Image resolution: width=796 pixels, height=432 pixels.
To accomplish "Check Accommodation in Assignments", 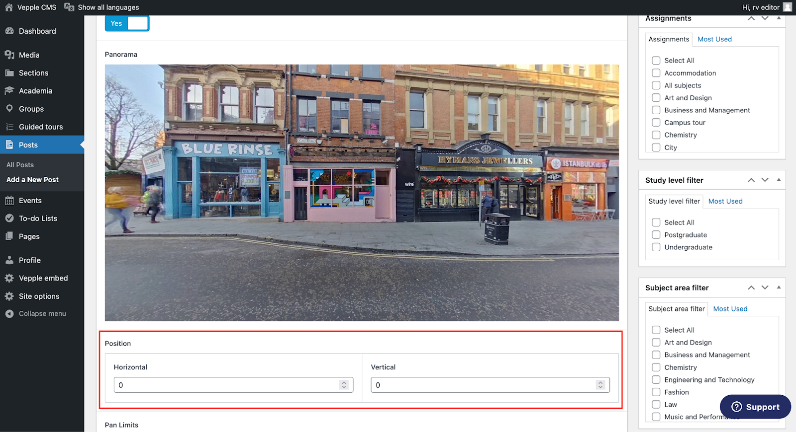I will click(656, 73).
